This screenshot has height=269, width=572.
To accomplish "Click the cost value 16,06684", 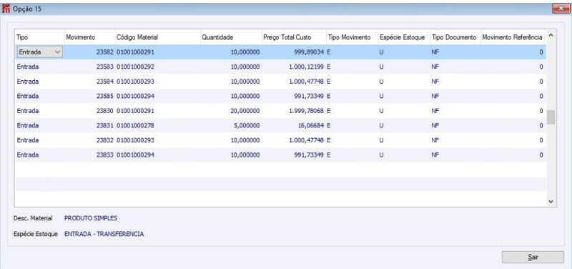I will (310, 125).
